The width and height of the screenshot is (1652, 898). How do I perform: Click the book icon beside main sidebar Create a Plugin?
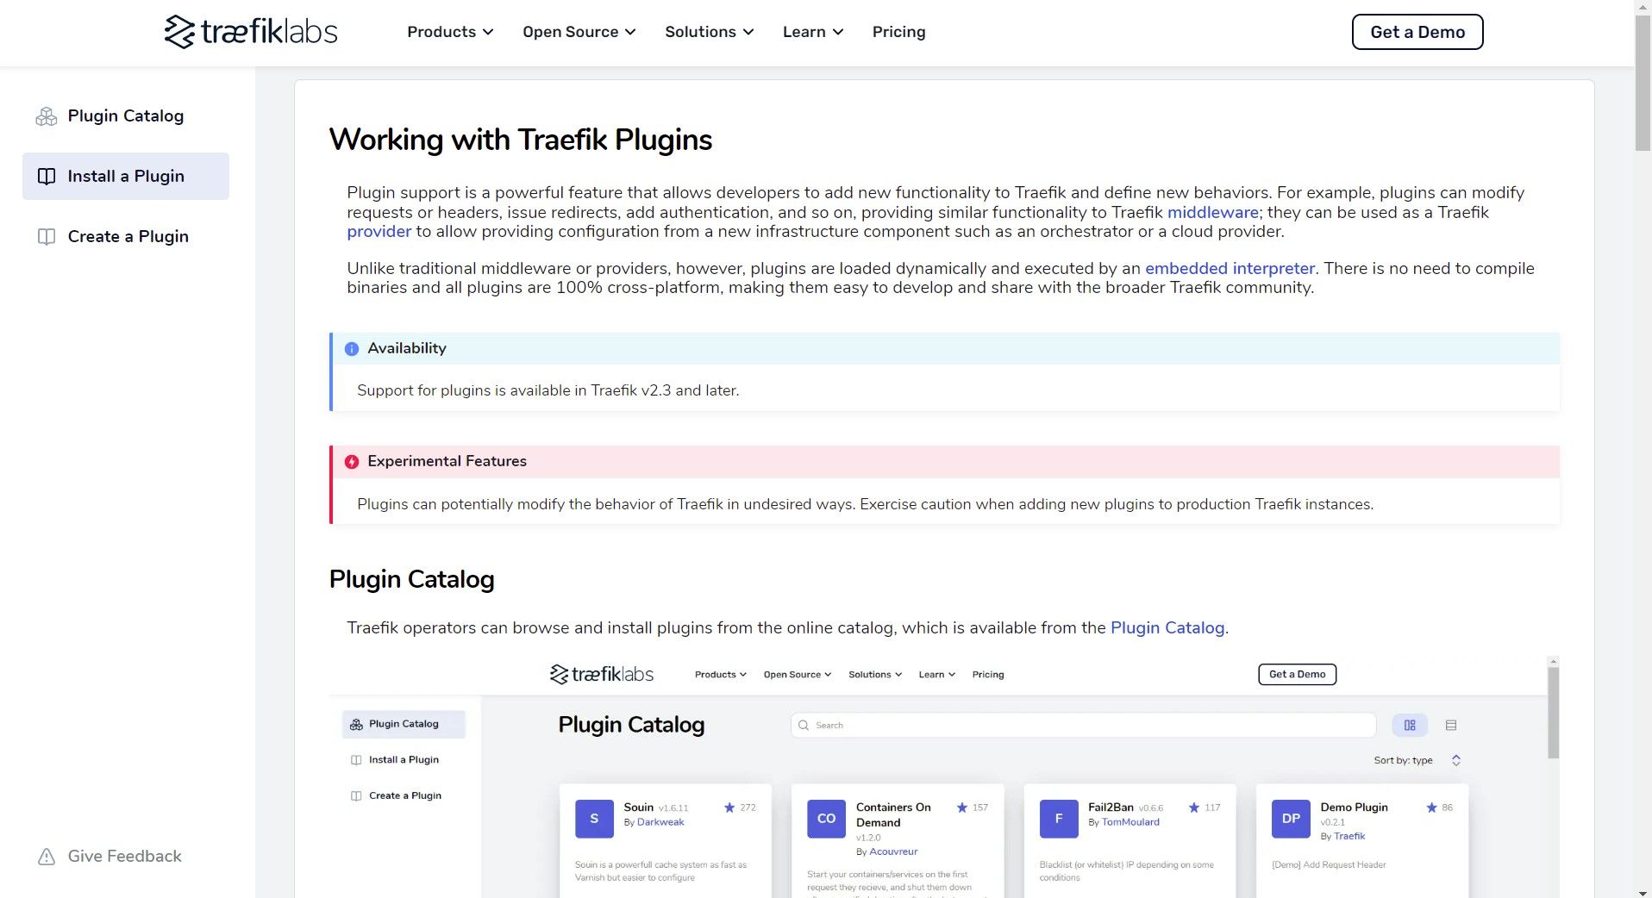coord(47,237)
